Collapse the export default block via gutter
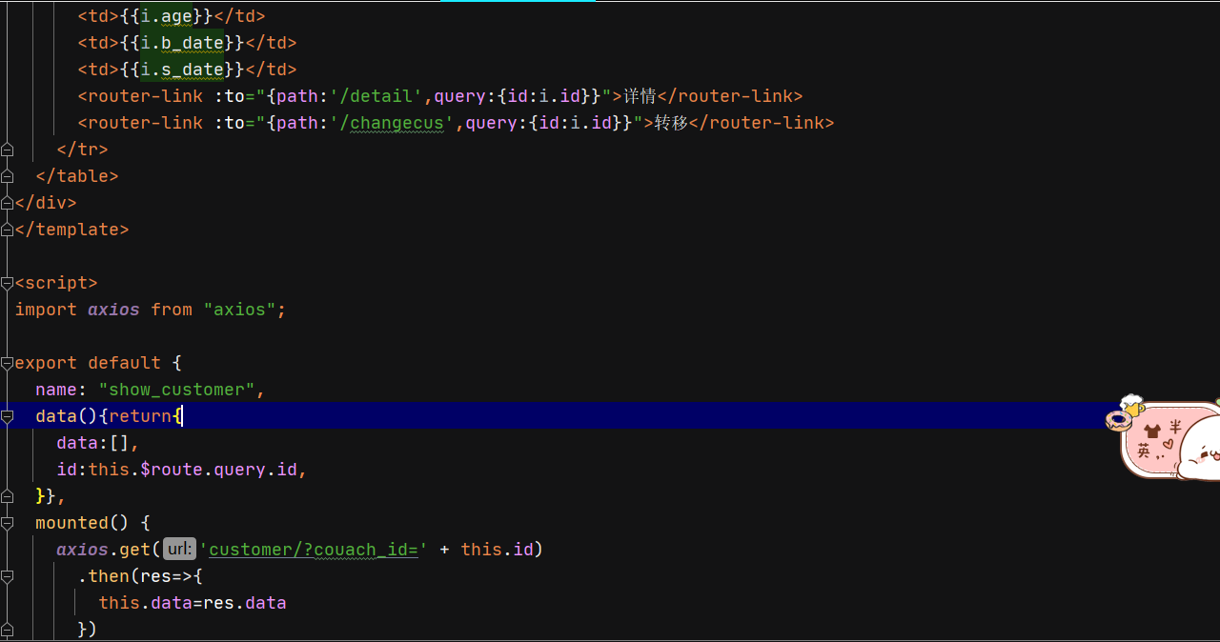Image resolution: width=1220 pixels, height=642 pixels. pos(7,363)
